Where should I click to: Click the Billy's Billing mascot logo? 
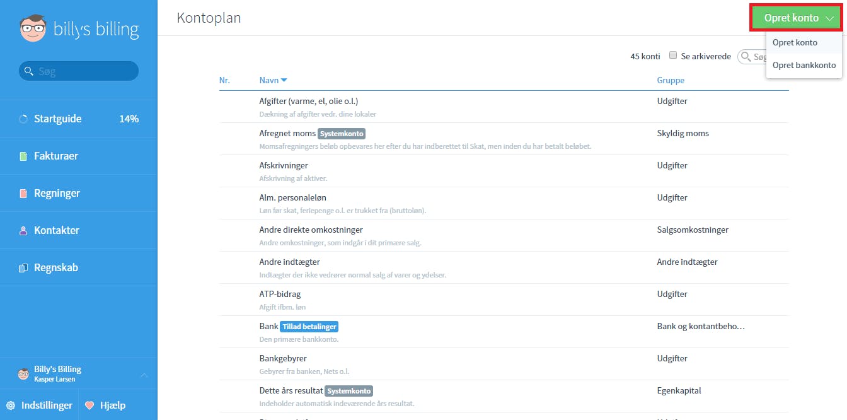(x=33, y=30)
